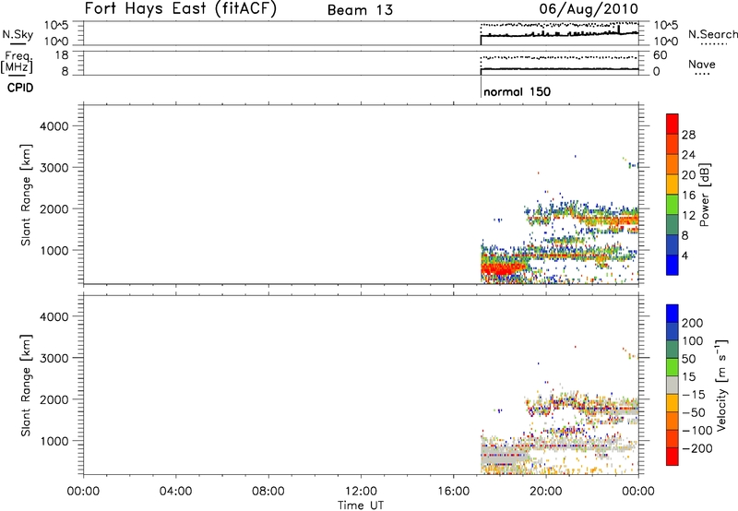Screen dimensions: 738x511
Task: Click the '16:00' time tick label
Action: (x=453, y=492)
